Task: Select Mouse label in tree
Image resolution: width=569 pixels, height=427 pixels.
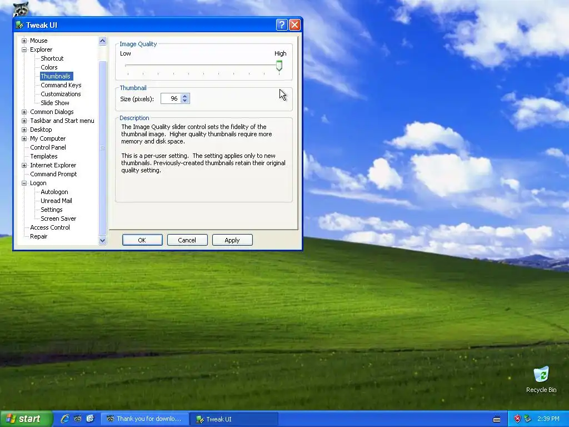Action: pos(38,41)
